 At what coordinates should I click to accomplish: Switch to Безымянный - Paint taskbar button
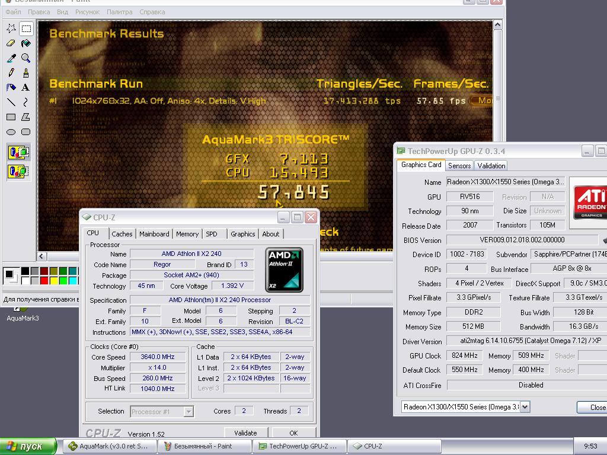point(205,446)
